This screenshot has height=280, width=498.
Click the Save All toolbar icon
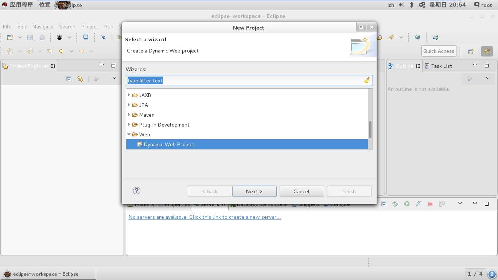tap(42, 37)
